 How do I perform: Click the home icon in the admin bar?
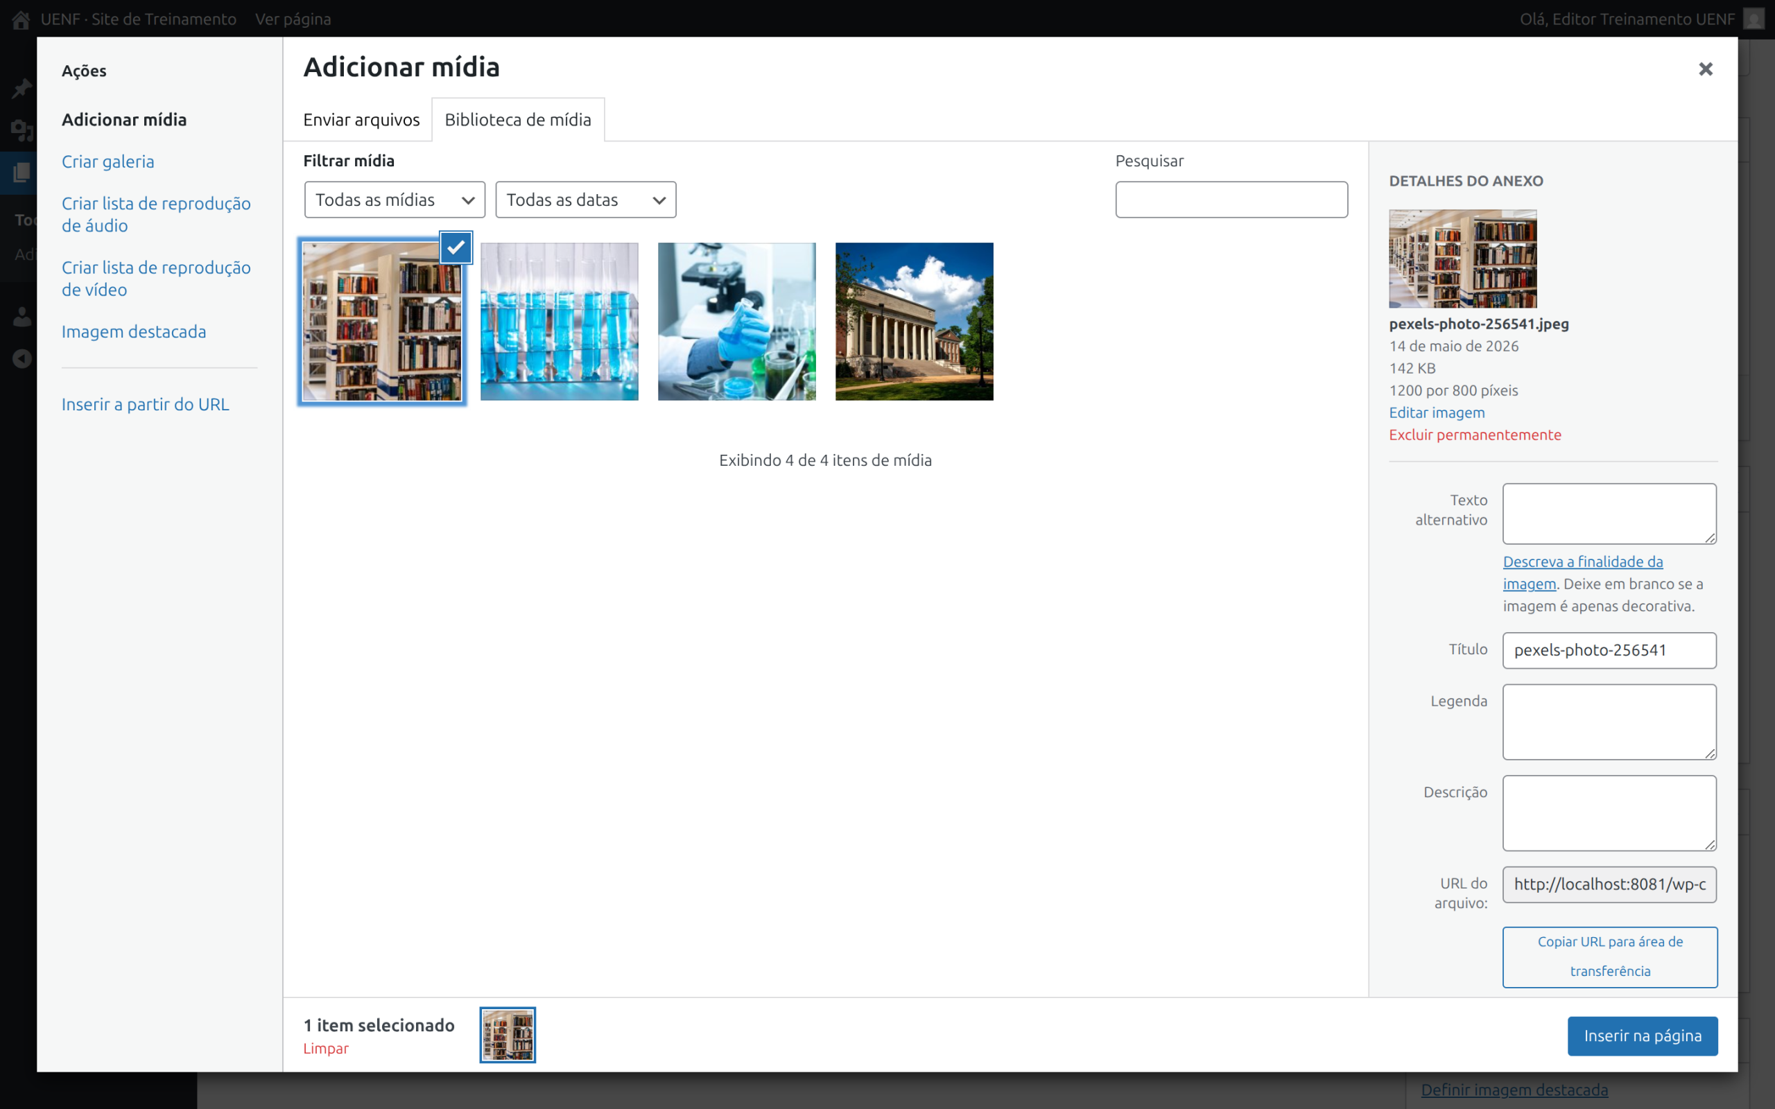click(x=21, y=19)
